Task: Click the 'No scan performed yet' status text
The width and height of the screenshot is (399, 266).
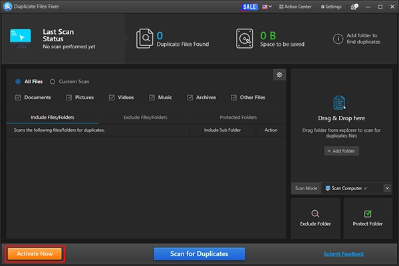Action: coord(69,47)
